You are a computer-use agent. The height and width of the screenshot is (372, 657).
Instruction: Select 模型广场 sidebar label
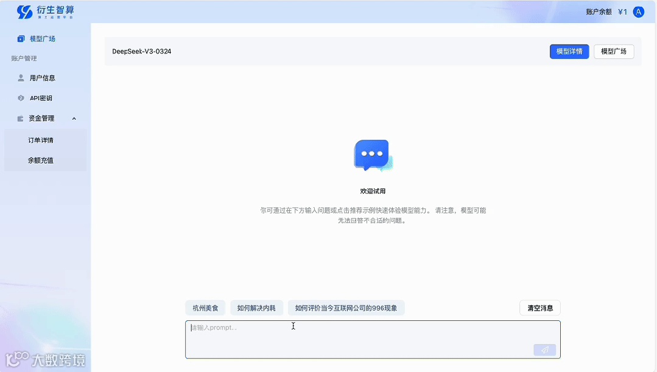point(43,39)
